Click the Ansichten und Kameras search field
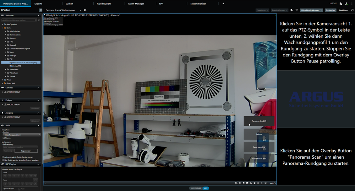This screenshot has width=355, height=191. [x=18, y=20]
